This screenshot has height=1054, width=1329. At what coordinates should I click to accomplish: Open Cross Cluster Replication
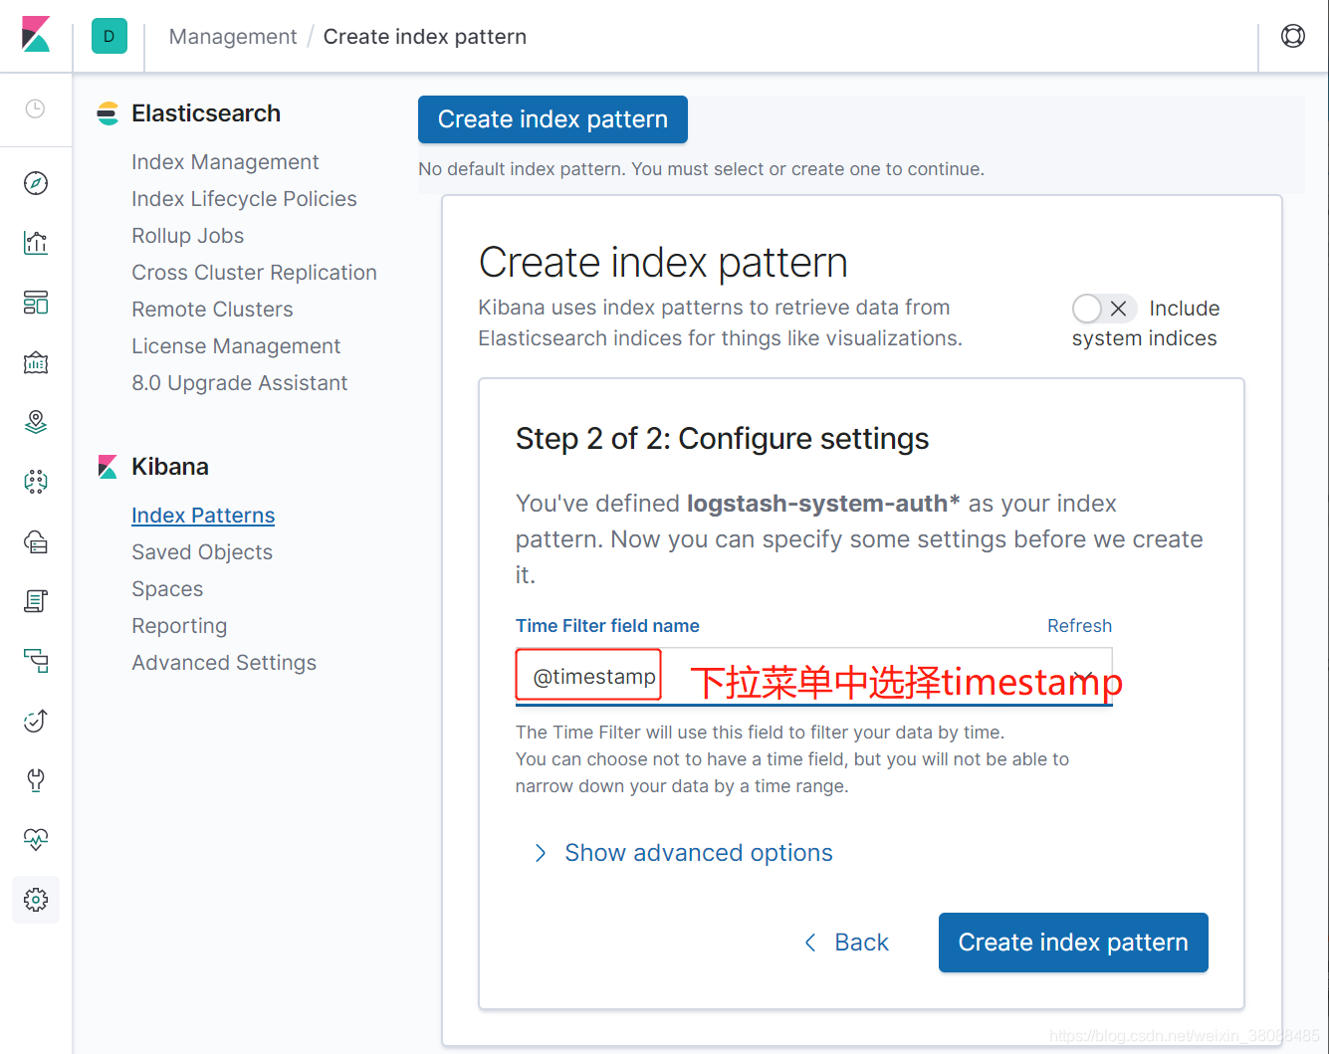click(x=254, y=273)
